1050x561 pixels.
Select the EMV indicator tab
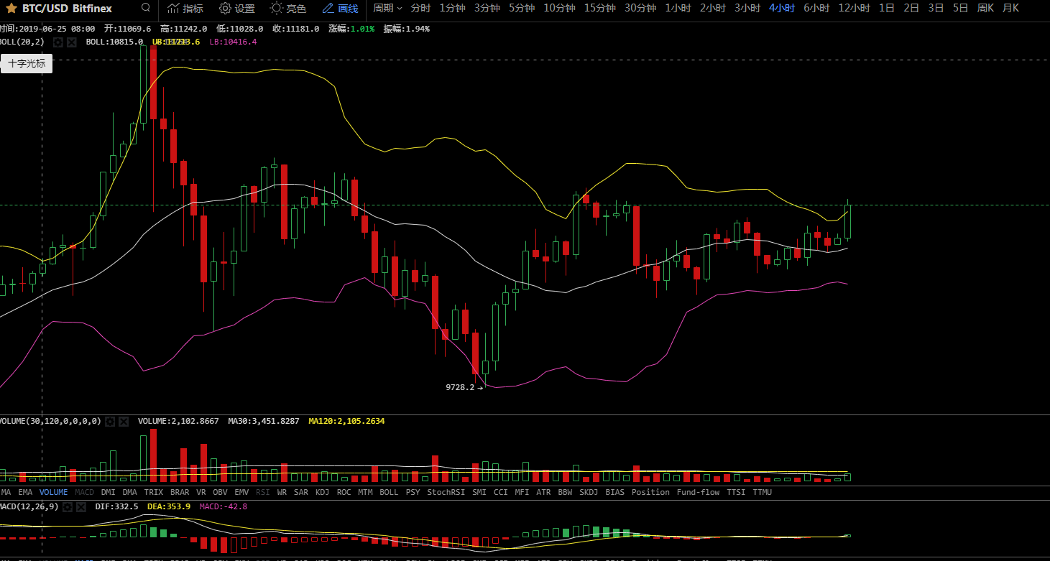pyautogui.click(x=242, y=493)
